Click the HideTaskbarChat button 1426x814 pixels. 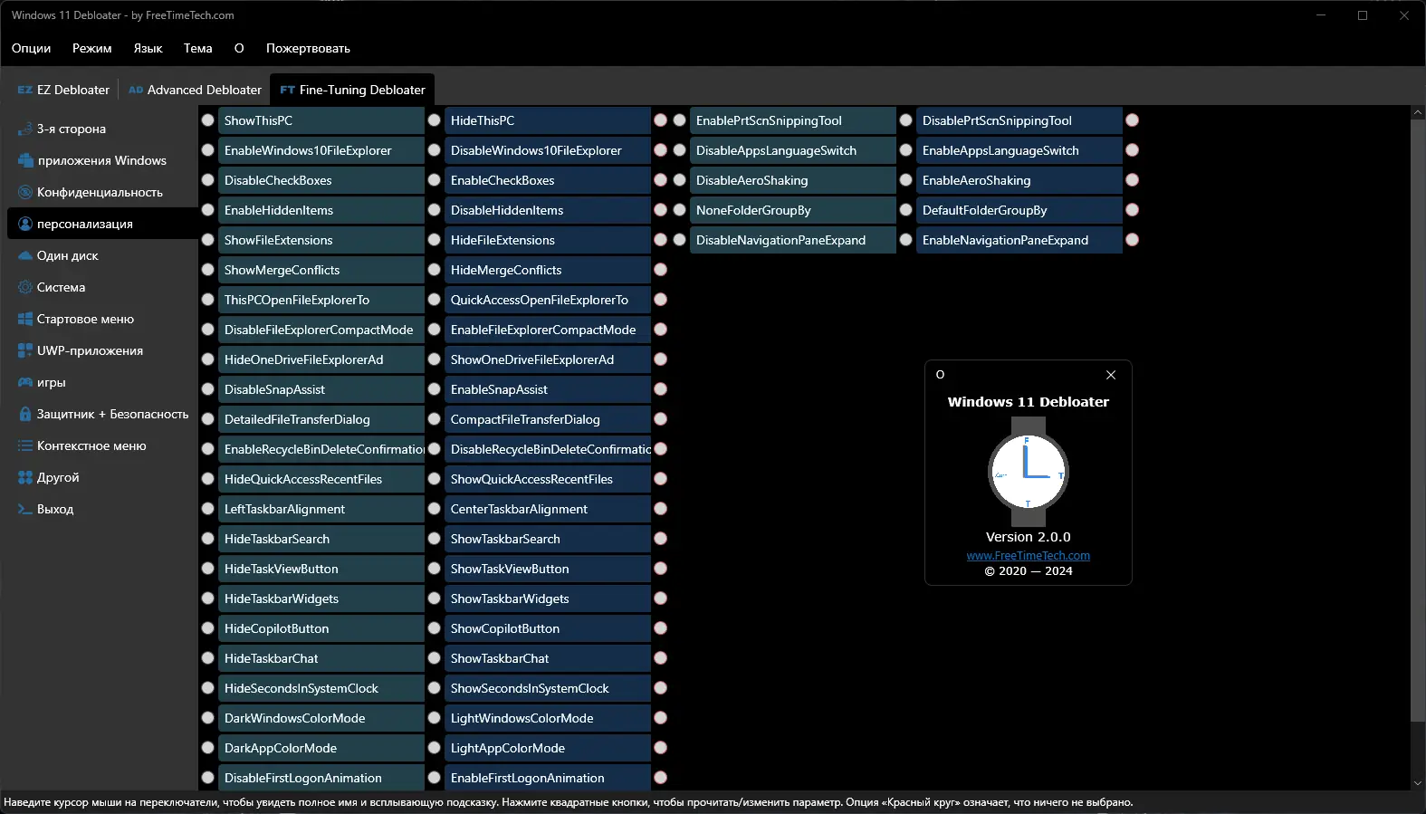coord(321,658)
